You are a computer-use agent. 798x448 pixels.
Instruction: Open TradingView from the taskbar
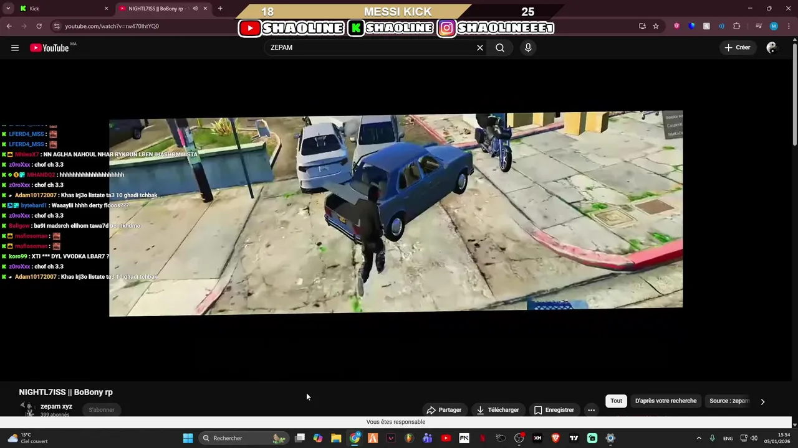tap(574, 438)
